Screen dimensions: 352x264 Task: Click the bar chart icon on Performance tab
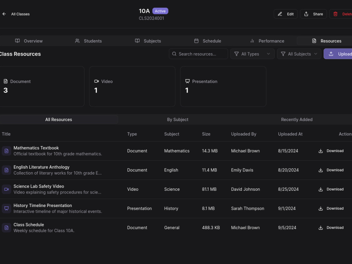pos(252,41)
